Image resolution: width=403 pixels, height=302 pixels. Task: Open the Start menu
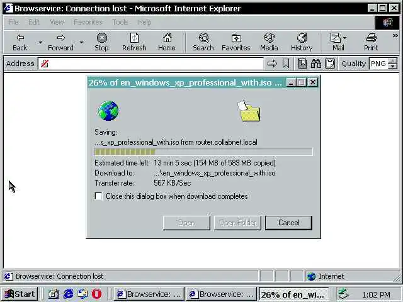(x=20, y=294)
